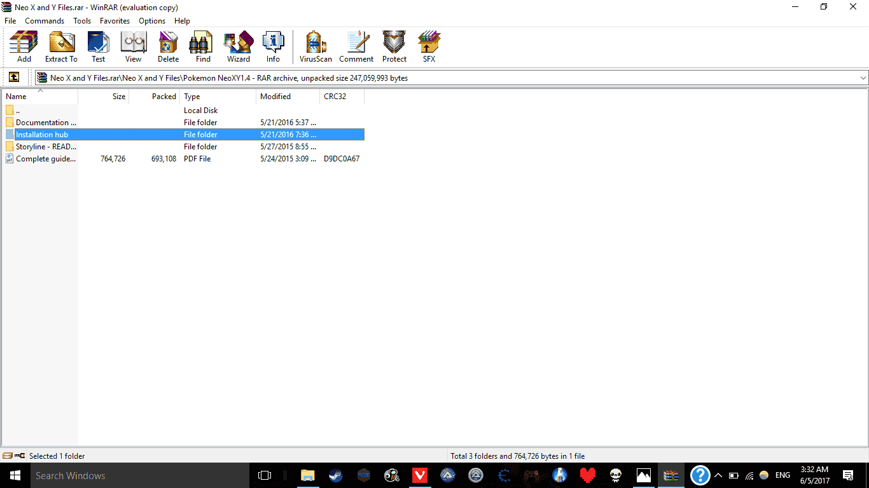This screenshot has height=488, width=869.
Task: Click the '..' parent directory name
Action: pos(18,110)
